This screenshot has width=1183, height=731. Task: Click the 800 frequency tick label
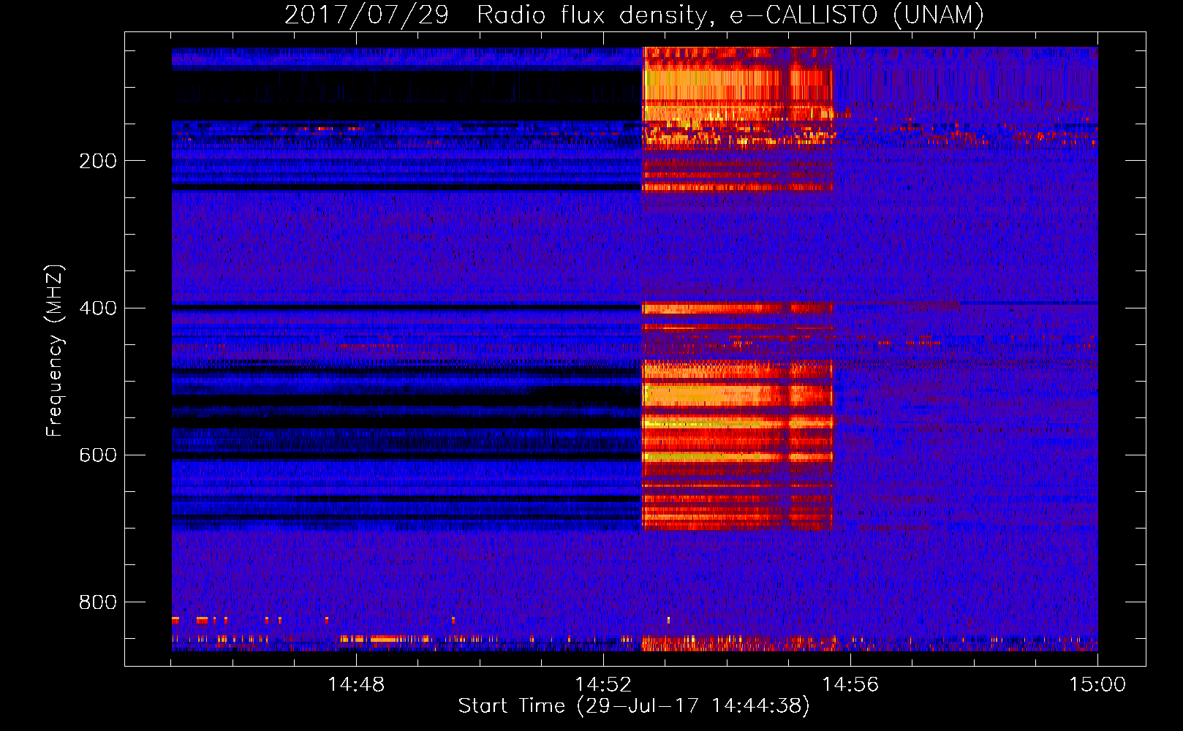pyautogui.click(x=98, y=602)
